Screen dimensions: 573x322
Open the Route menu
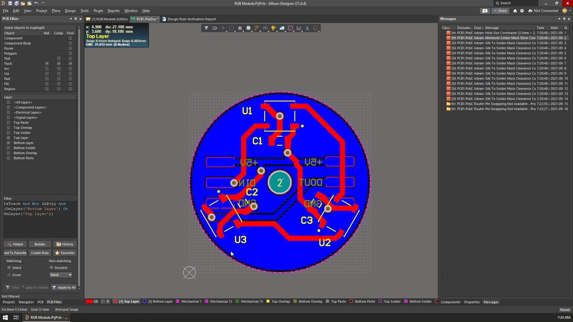pyautogui.click(x=98, y=11)
